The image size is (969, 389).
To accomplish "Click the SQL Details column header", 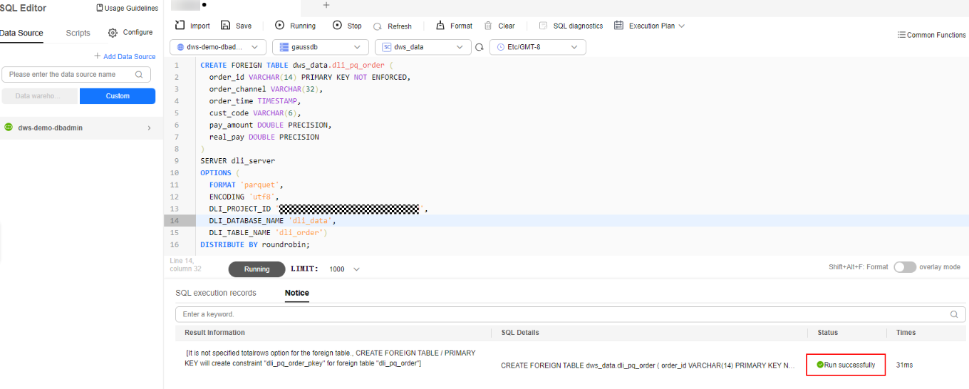I will coord(520,333).
